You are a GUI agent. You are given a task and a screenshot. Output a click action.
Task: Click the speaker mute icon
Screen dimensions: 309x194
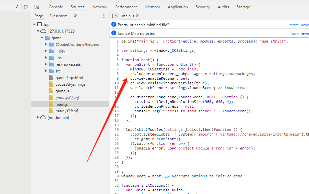pyautogui.click(x=17, y=7)
